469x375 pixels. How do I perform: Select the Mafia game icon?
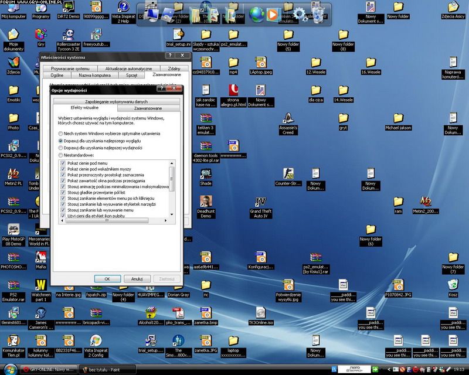41,260
